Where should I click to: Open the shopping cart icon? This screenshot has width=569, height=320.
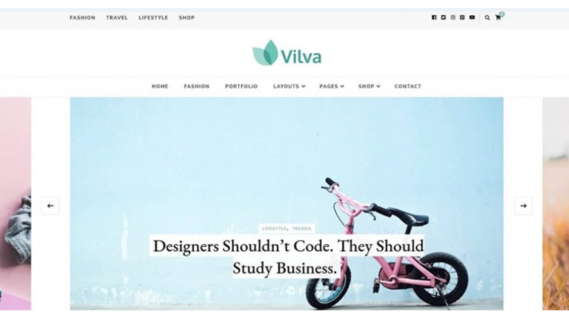coord(498,17)
